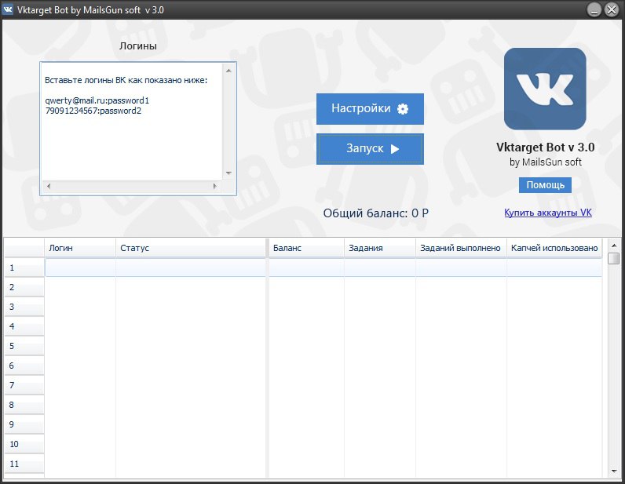
Task: Select table row header 5
Action: click(x=24, y=346)
